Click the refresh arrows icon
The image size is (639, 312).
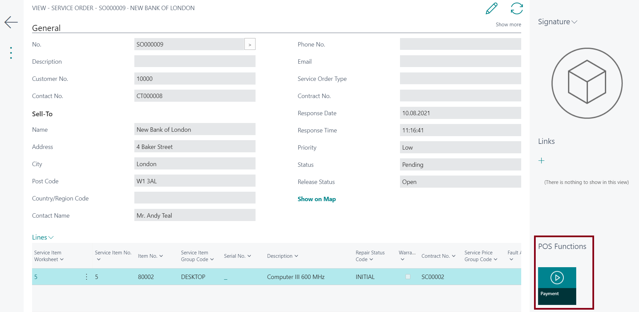click(x=517, y=8)
